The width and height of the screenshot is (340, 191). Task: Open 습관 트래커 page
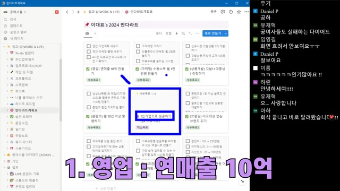(23, 117)
